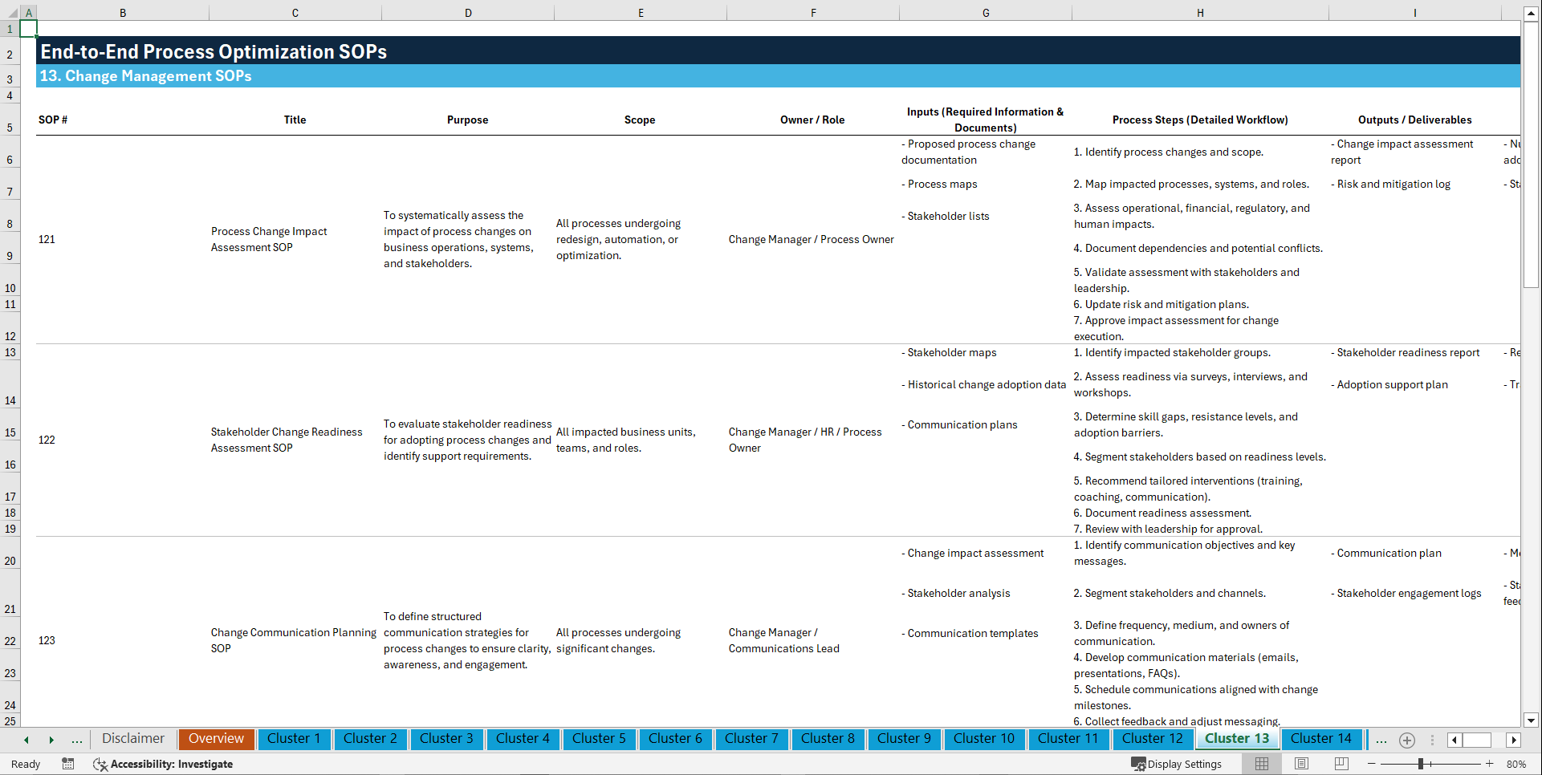Image resolution: width=1542 pixels, height=775 pixels.
Task: Click the right sheet navigation arrow
Action: click(x=51, y=740)
